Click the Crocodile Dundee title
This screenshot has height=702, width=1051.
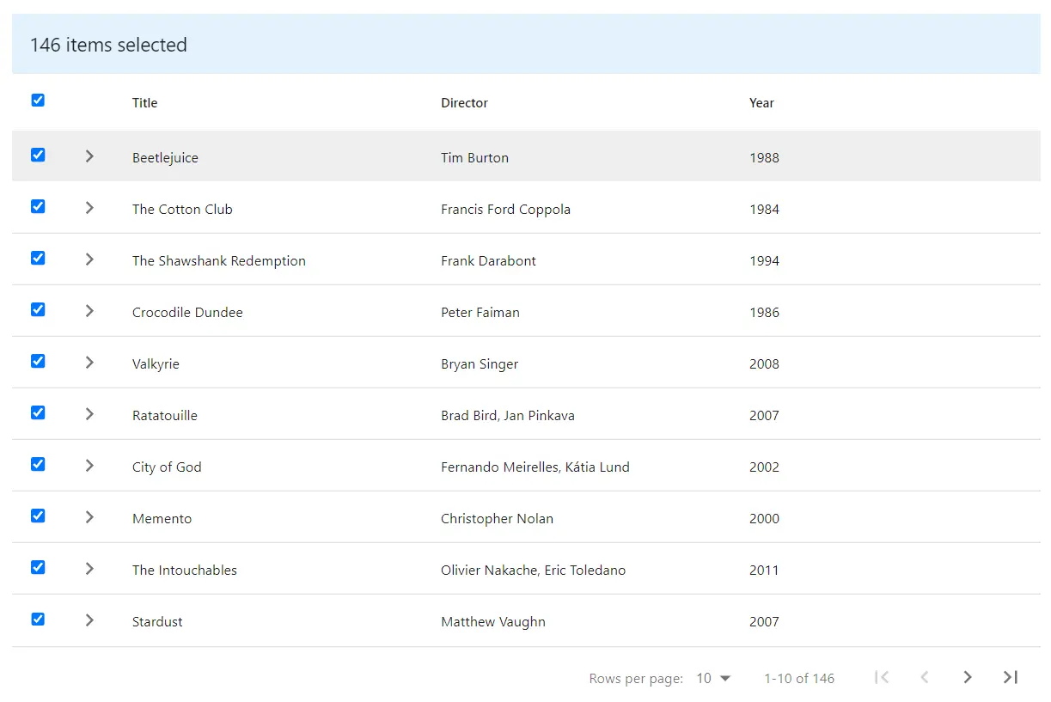click(x=187, y=313)
